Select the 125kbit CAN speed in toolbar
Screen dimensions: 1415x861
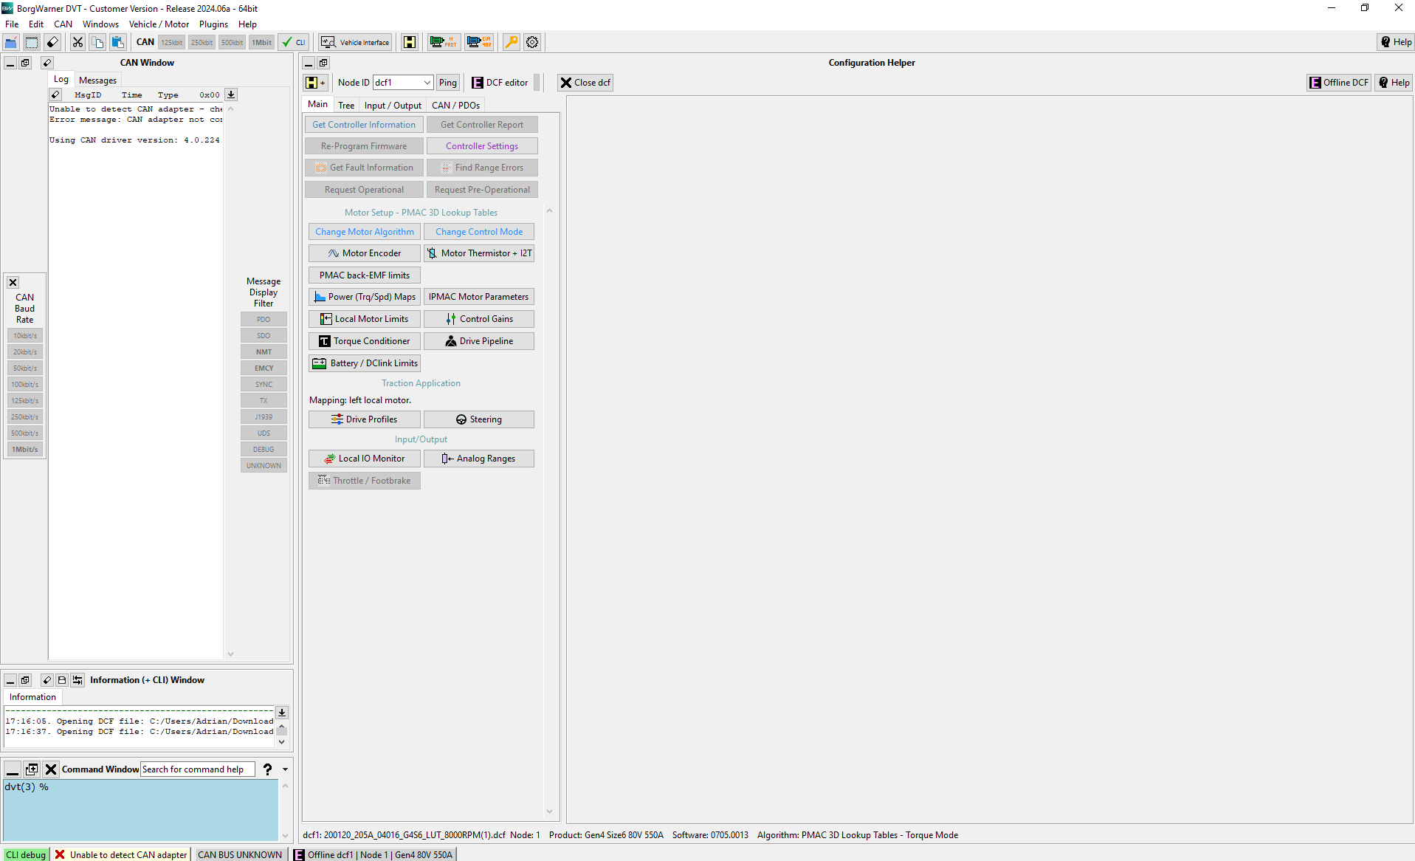click(x=172, y=42)
